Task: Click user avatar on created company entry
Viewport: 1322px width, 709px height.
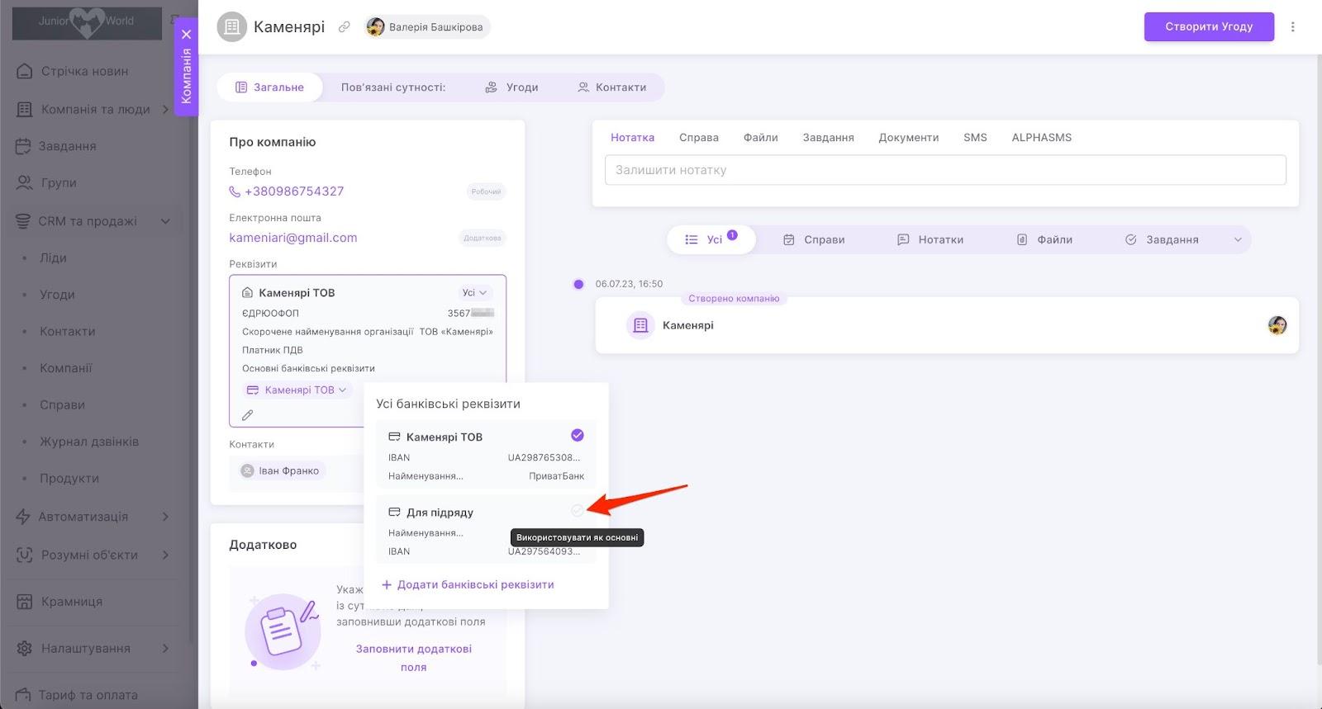Action: (x=1277, y=325)
